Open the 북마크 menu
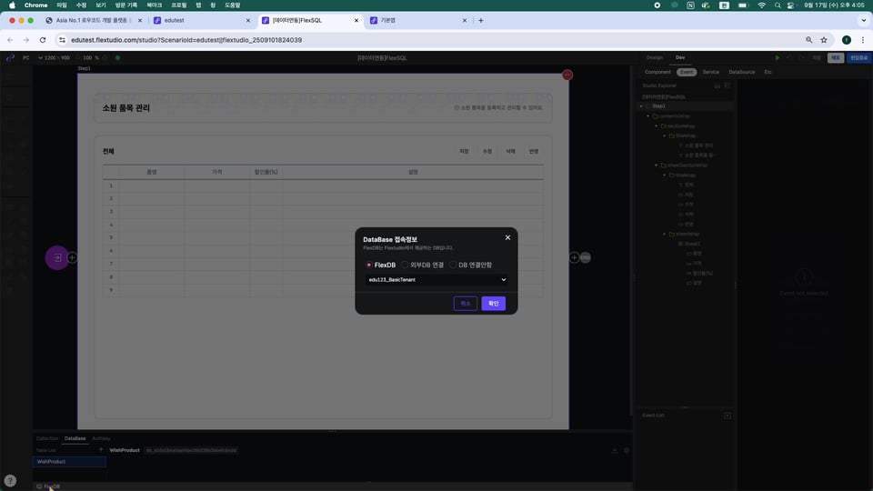This screenshot has height=491, width=873. (155, 5)
